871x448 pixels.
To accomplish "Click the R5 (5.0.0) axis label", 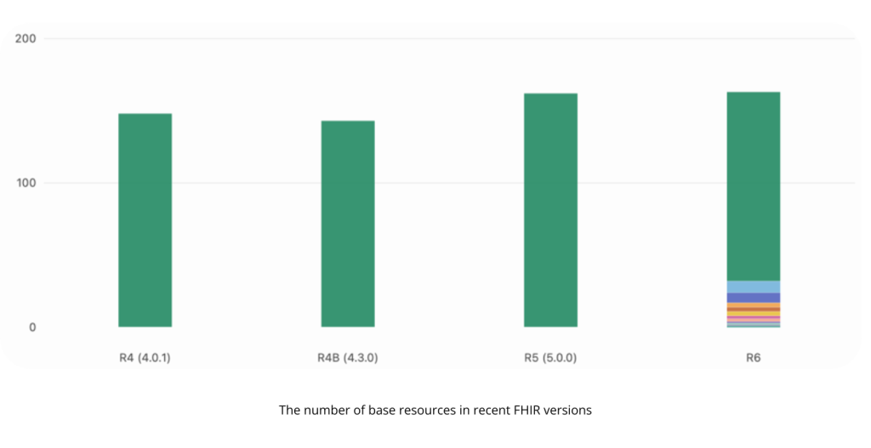I will pyautogui.click(x=550, y=358).
